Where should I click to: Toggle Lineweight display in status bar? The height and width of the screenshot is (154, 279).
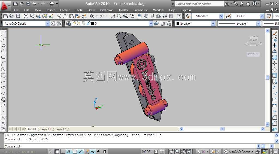(x=99, y=152)
